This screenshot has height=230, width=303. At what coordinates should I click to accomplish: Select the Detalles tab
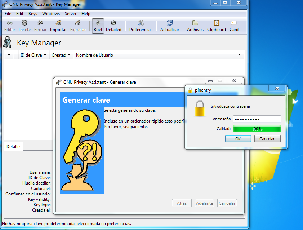pos(14,147)
